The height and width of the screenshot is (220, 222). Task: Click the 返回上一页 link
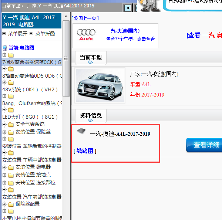(85, 18)
